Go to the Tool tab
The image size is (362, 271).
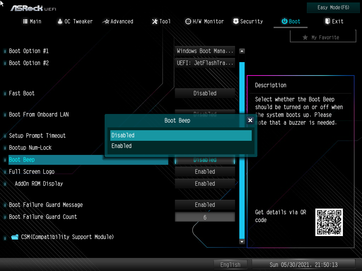[161, 22]
